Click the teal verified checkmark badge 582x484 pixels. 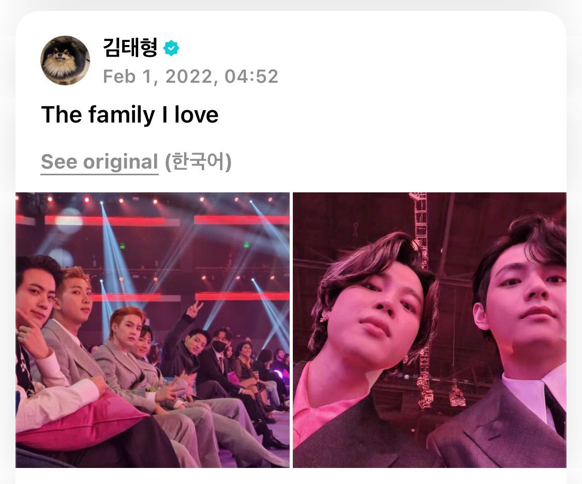click(171, 48)
